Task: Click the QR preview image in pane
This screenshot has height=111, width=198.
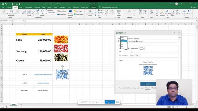Action: click(x=148, y=71)
